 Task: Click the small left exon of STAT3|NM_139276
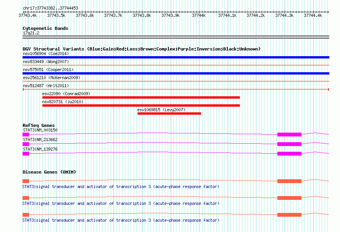coord(26,154)
